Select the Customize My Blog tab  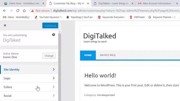69,3
